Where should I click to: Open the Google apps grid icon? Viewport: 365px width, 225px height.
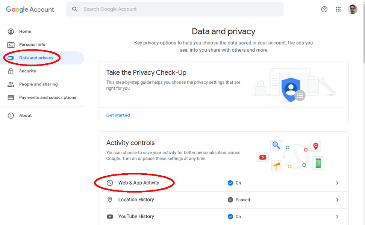click(338, 9)
